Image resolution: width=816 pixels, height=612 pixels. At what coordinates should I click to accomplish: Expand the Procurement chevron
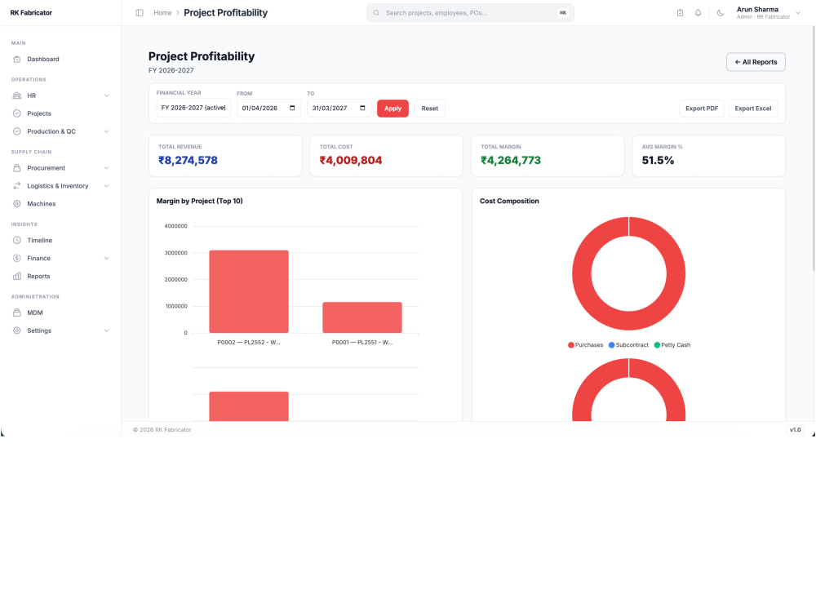(106, 168)
